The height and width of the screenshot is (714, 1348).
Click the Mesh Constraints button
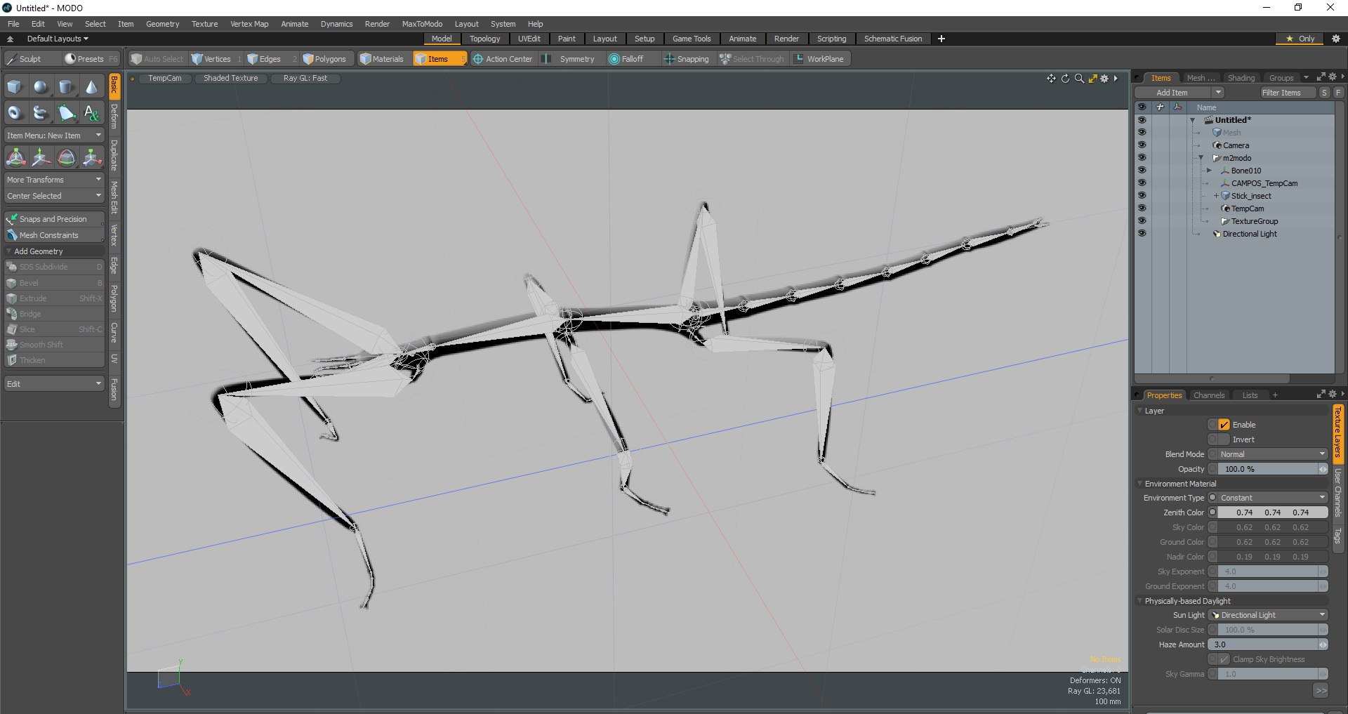(54, 235)
